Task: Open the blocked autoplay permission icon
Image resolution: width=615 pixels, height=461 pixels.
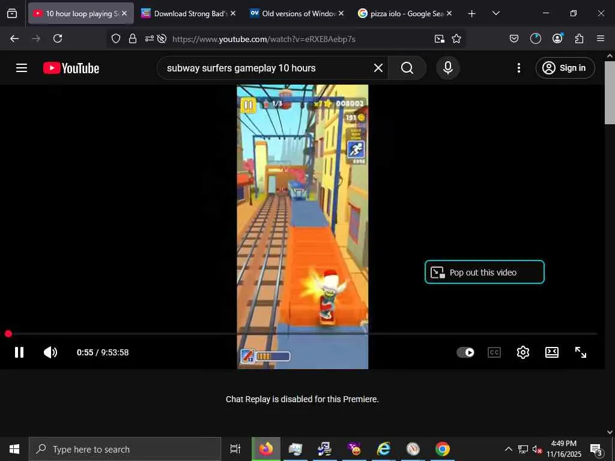Action: tap(162, 38)
